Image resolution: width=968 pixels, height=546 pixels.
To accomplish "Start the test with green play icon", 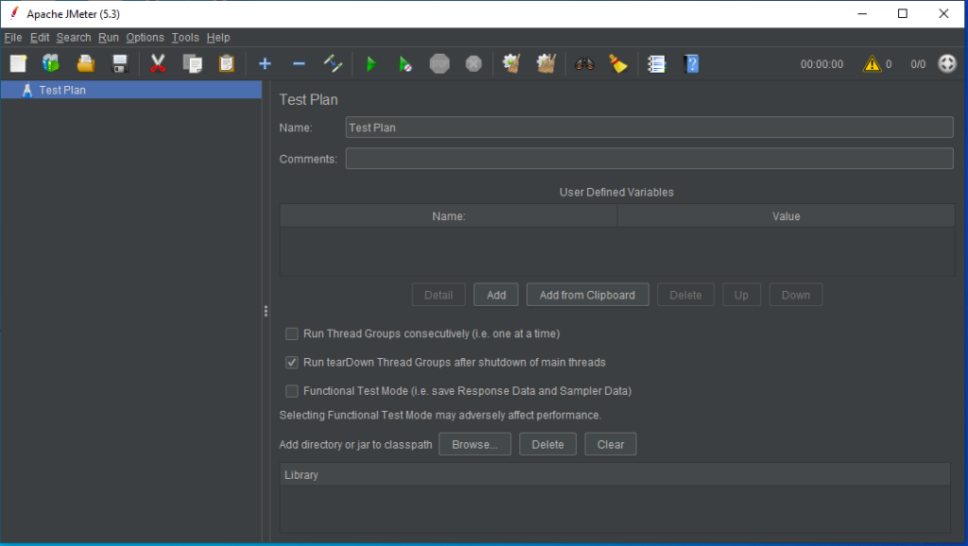I will (371, 63).
